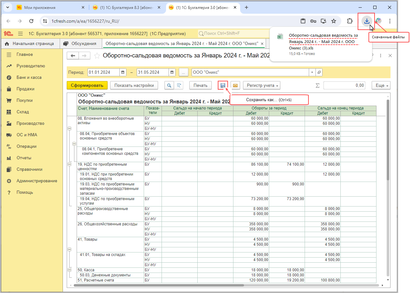Click the password key icon in address bar

click(313, 21)
